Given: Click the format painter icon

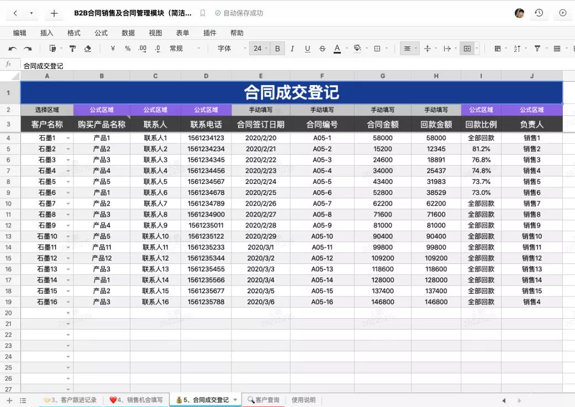Looking at the screenshot, I should coord(73,49).
